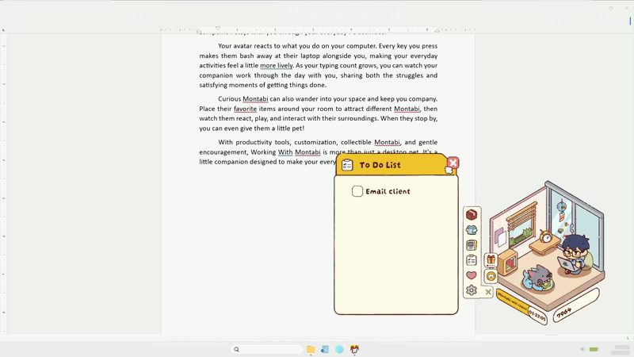Viewport: 634px width, 357px height.
Task: Open File Explorer from the taskbar
Action: [x=311, y=349]
